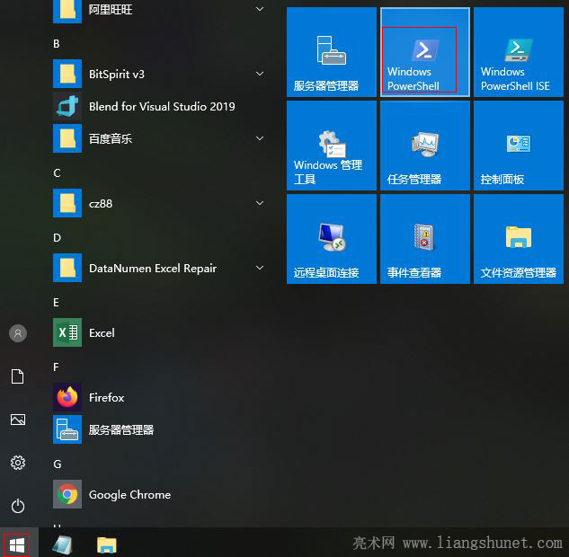This screenshot has width=569, height=557.
Task: Click the letter C section header
Action: tap(57, 173)
